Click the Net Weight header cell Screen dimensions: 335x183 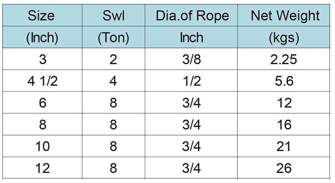[x=284, y=15]
